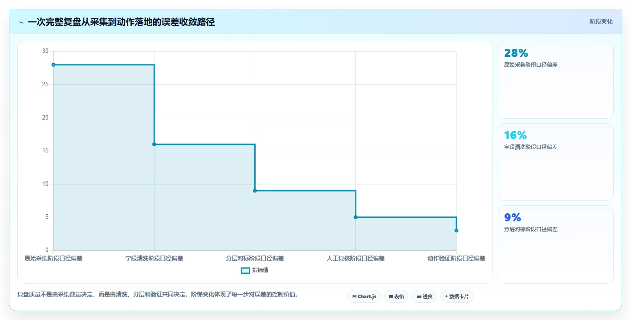Click the 28% value in first card
The image size is (631, 320).
[x=516, y=53]
